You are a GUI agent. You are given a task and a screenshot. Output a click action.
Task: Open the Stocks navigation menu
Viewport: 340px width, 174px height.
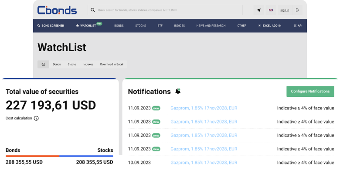pos(140,26)
